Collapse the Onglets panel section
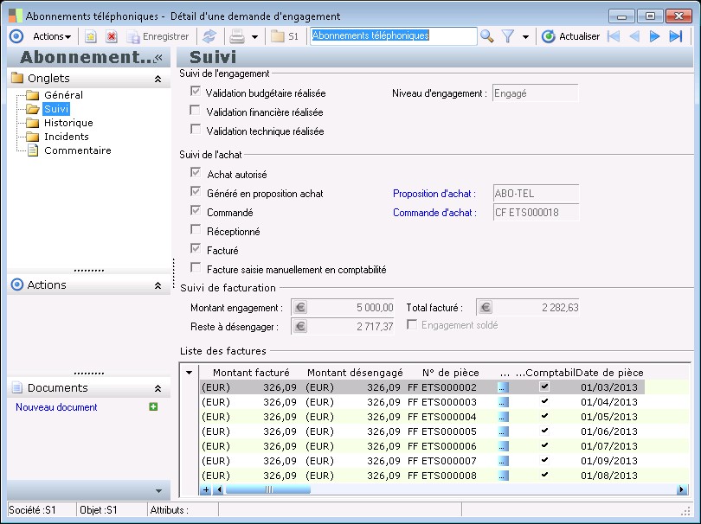This screenshot has height=524, width=701. (158, 79)
